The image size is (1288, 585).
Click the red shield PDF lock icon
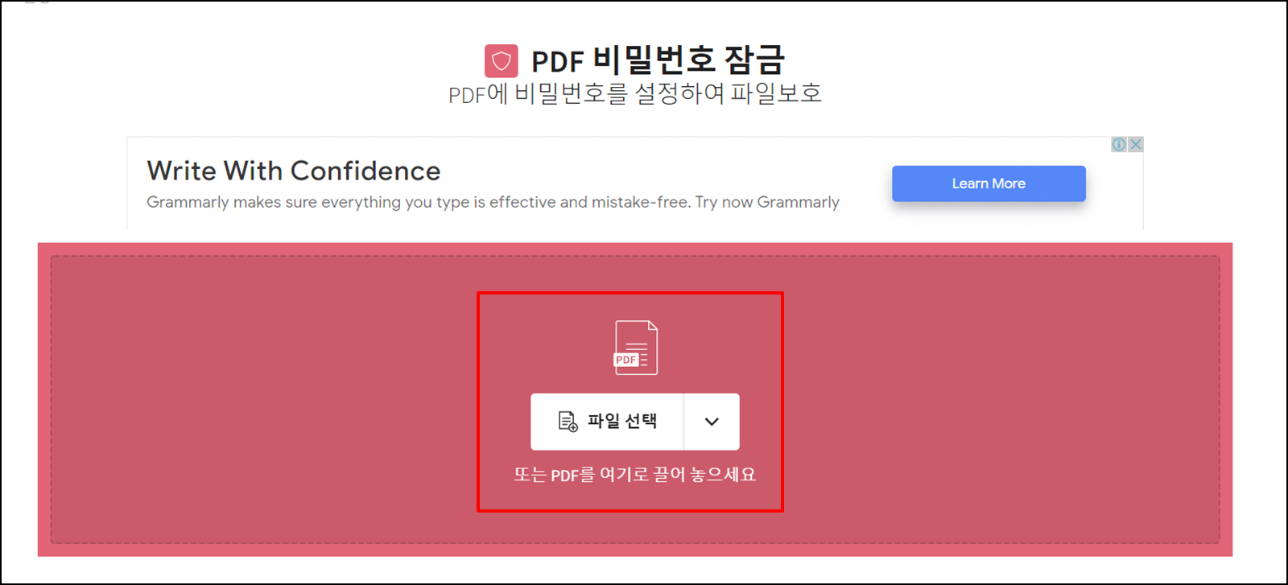(x=501, y=60)
